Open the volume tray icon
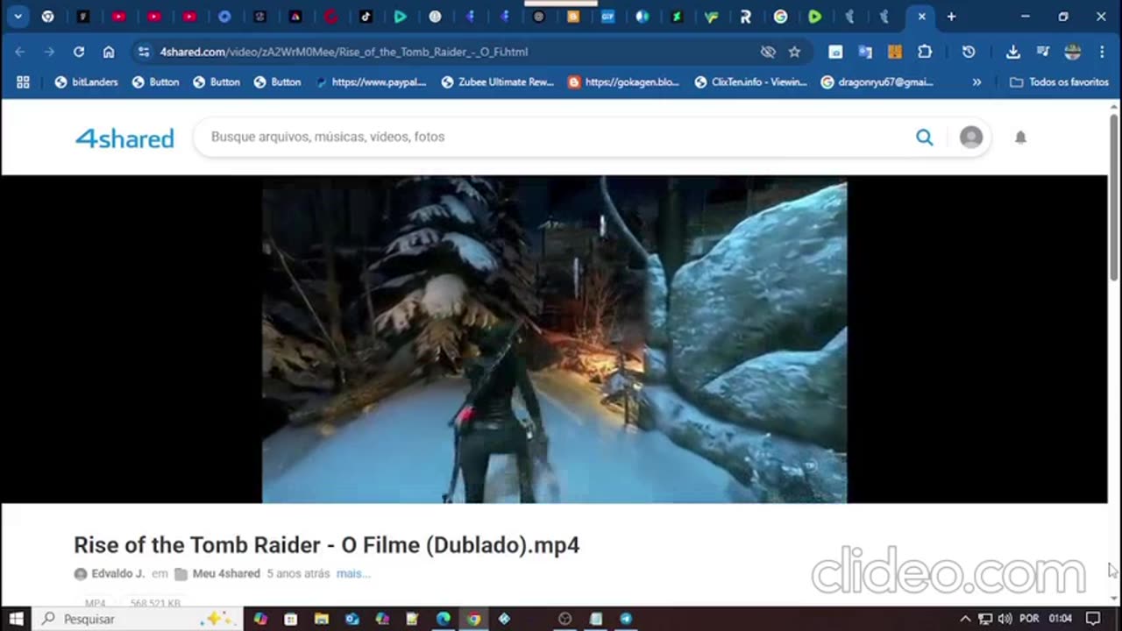 (x=1005, y=619)
